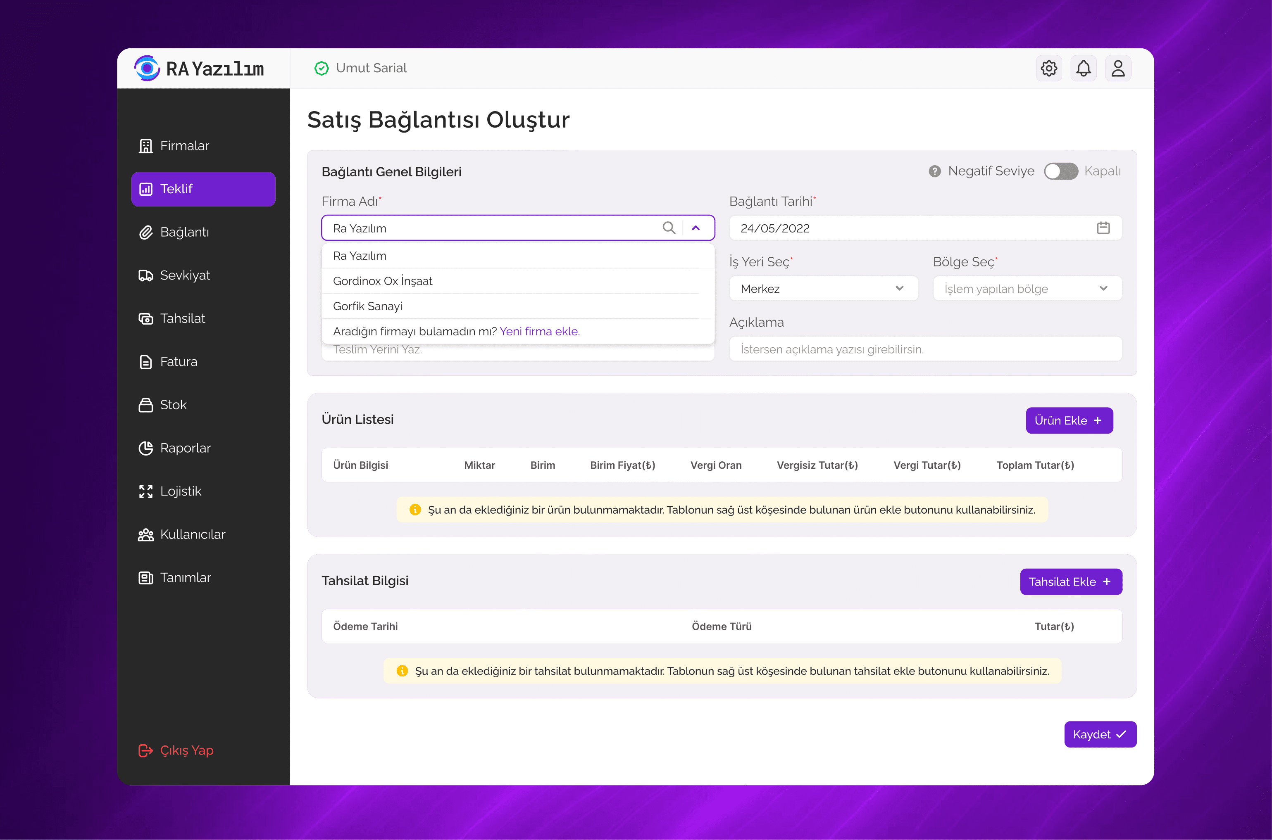Click Açıklama text input field
The image size is (1272, 840).
click(925, 349)
